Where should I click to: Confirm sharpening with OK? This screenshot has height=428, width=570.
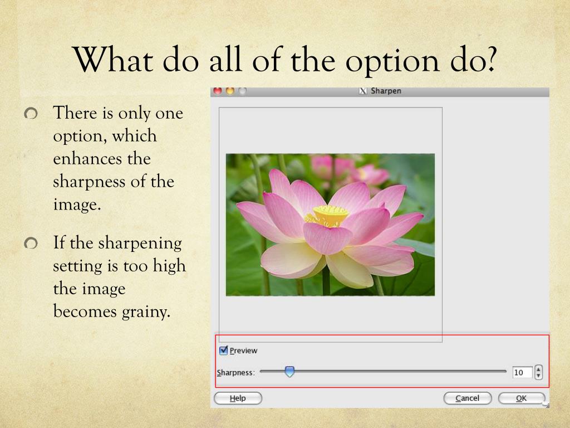click(521, 398)
